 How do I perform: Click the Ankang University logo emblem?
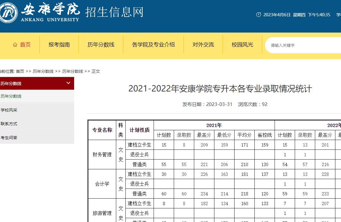(x=8, y=13)
